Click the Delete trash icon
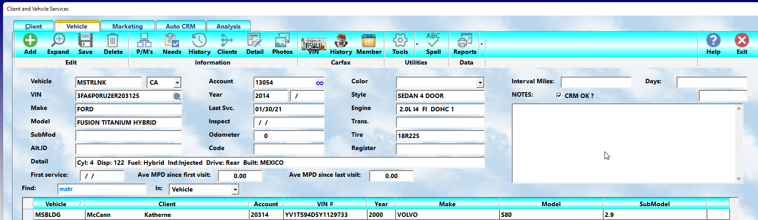The image size is (758, 220). pos(113,41)
